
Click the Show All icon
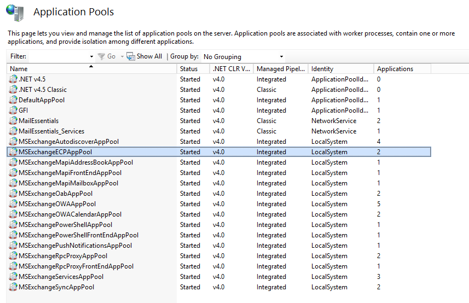pos(131,56)
